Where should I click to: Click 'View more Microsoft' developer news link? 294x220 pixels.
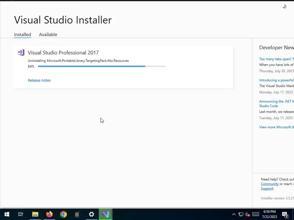point(276,127)
